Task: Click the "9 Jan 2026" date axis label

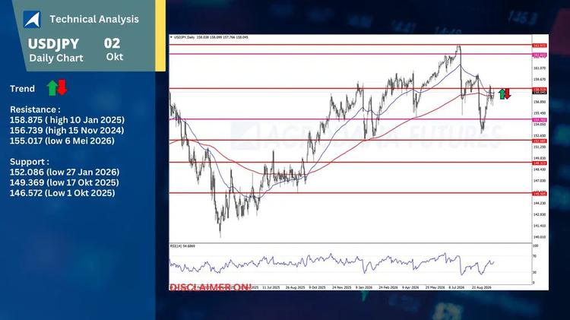Action: click(364, 287)
